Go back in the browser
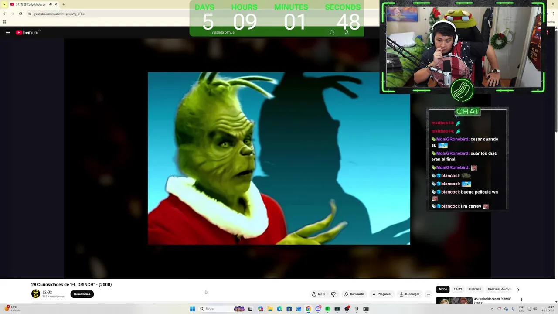 [4, 14]
